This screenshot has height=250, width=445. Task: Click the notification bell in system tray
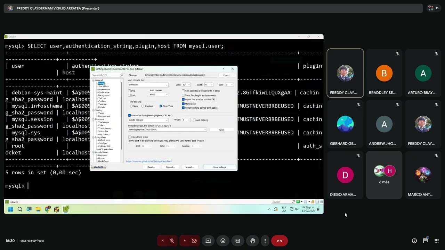pos(318,209)
